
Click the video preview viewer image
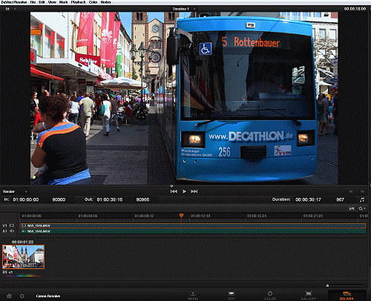(184, 98)
